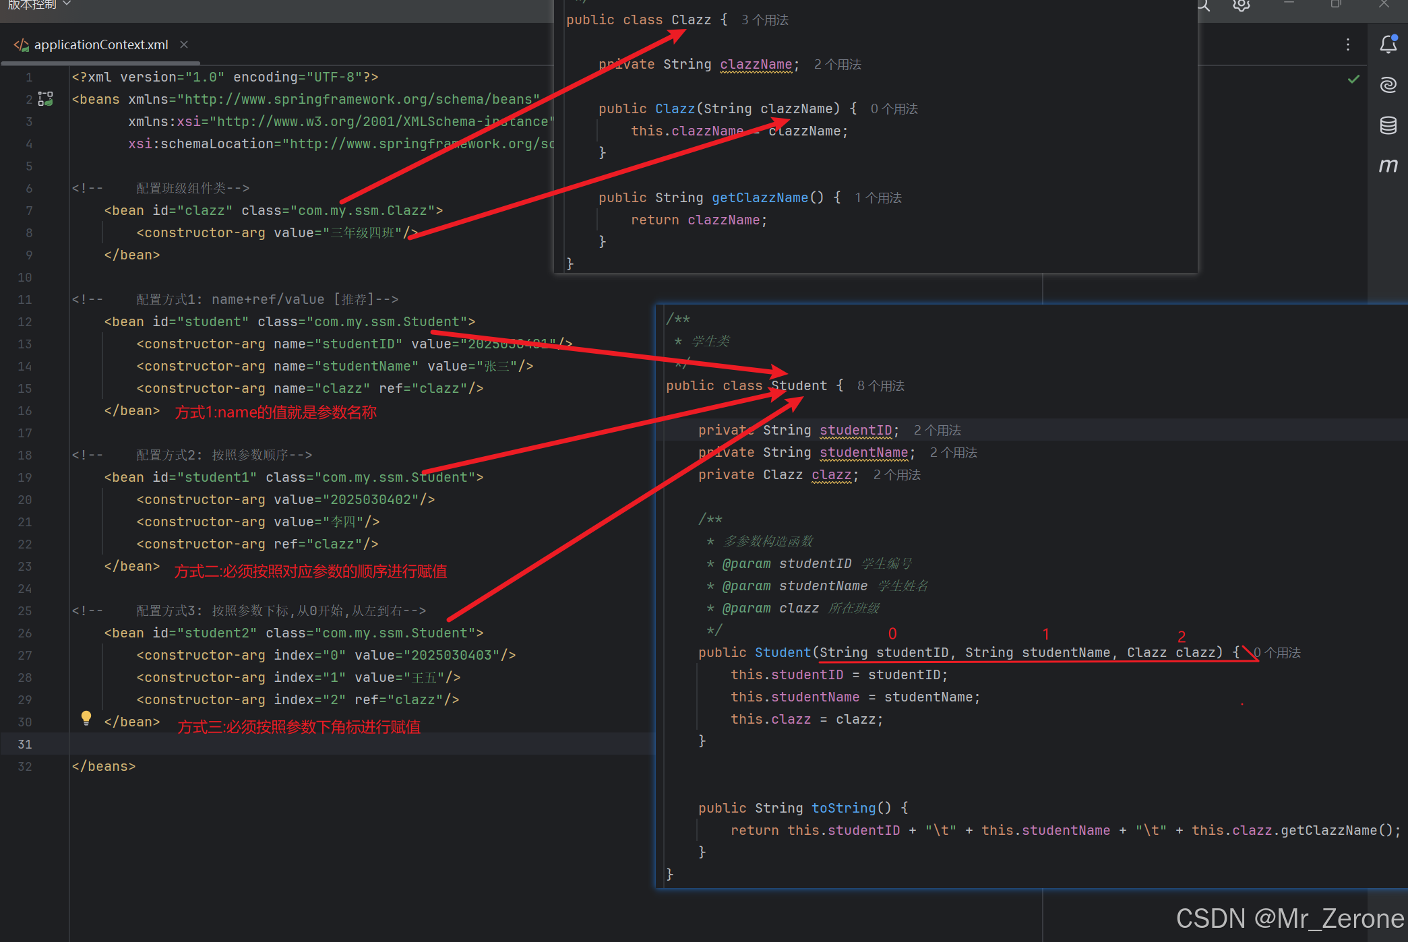Screen dimensions: 1408x942
Task: Open IDE settings via the gear icon
Action: pos(1240,5)
